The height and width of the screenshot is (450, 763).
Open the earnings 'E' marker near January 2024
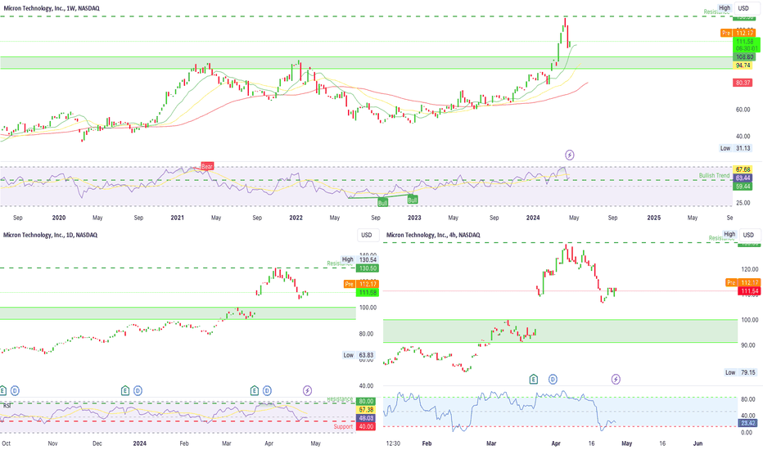point(125,390)
